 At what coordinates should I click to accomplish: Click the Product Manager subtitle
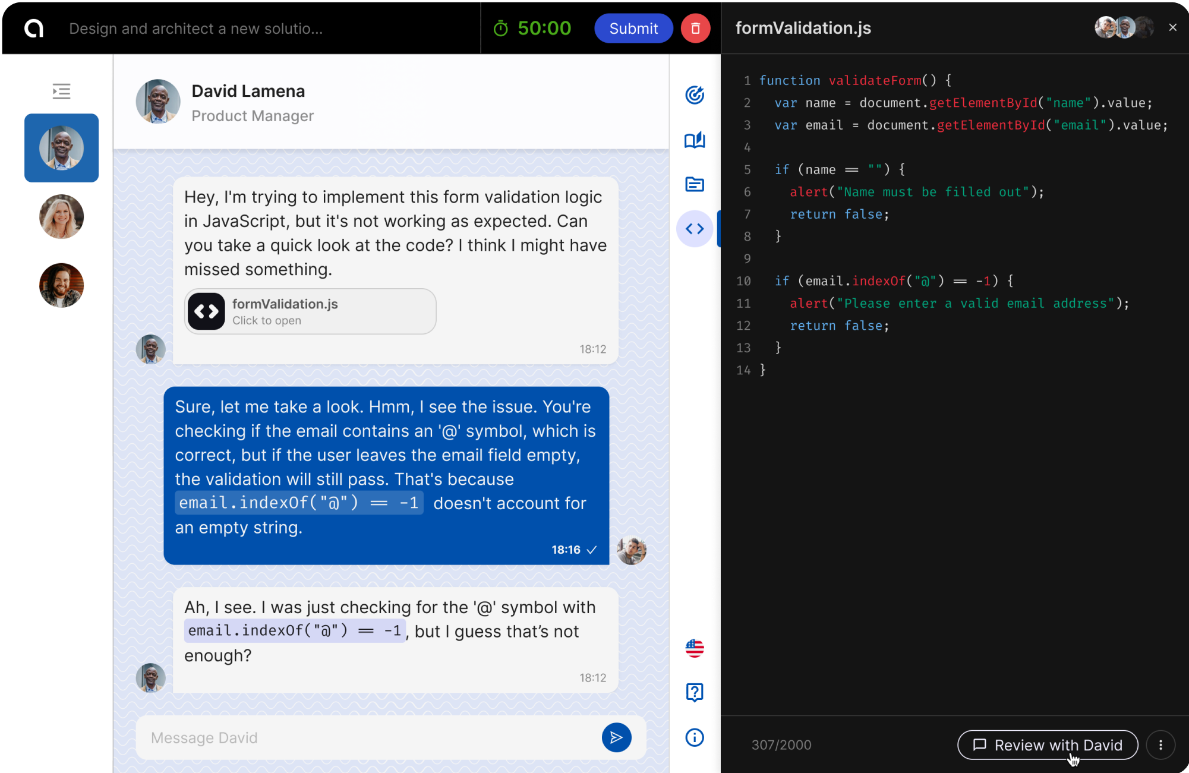pyautogui.click(x=253, y=116)
